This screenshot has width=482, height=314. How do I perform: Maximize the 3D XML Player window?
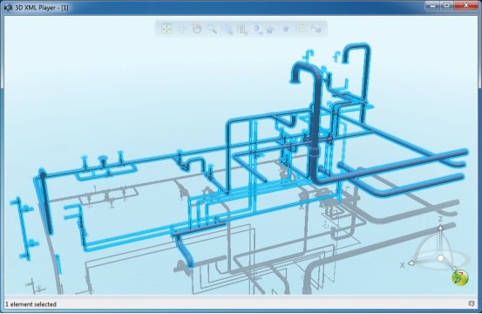point(446,5)
